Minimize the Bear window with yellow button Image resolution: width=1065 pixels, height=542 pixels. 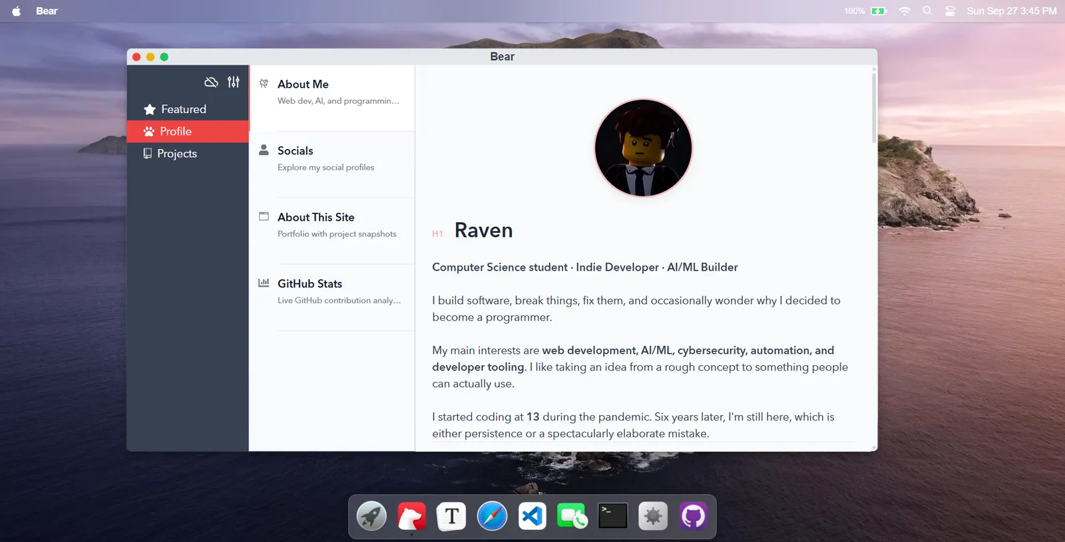tap(150, 57)
